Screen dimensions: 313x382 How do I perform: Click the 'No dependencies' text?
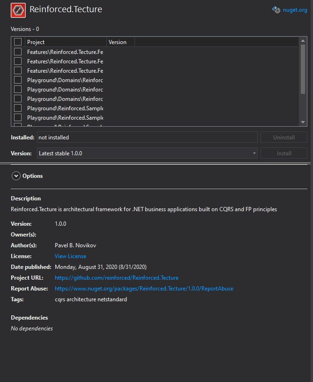31,329
